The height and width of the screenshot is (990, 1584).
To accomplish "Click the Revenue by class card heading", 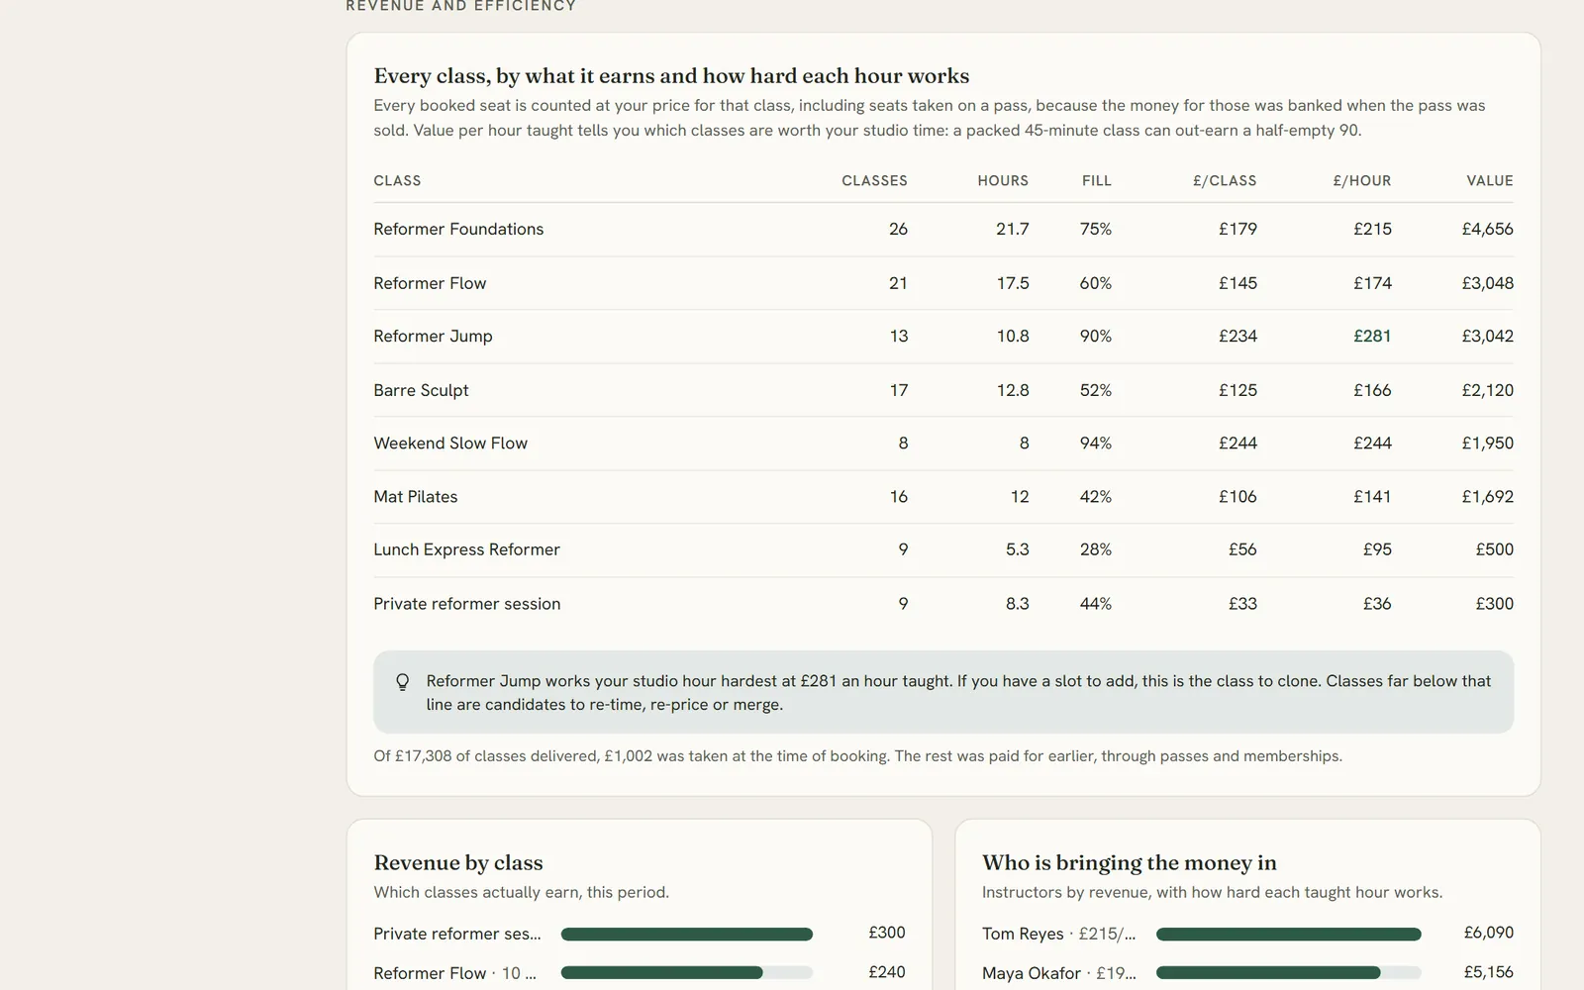I will (458, 863).
